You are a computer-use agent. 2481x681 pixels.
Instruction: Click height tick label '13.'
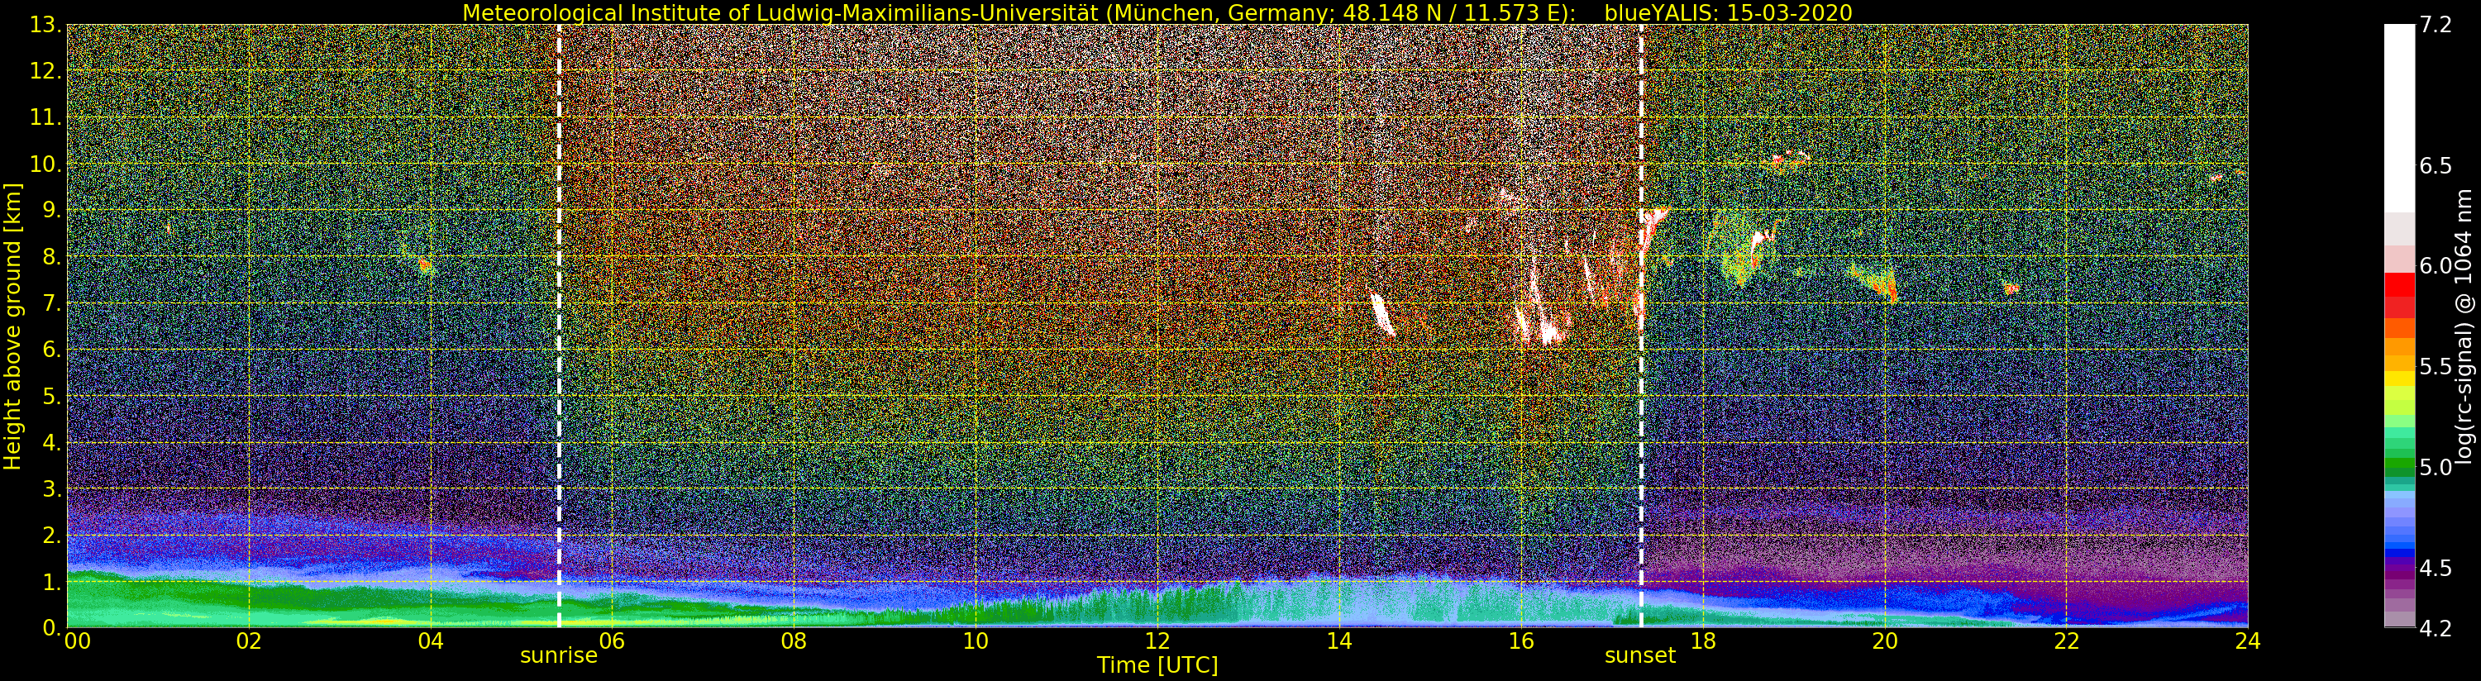point(46,25)
